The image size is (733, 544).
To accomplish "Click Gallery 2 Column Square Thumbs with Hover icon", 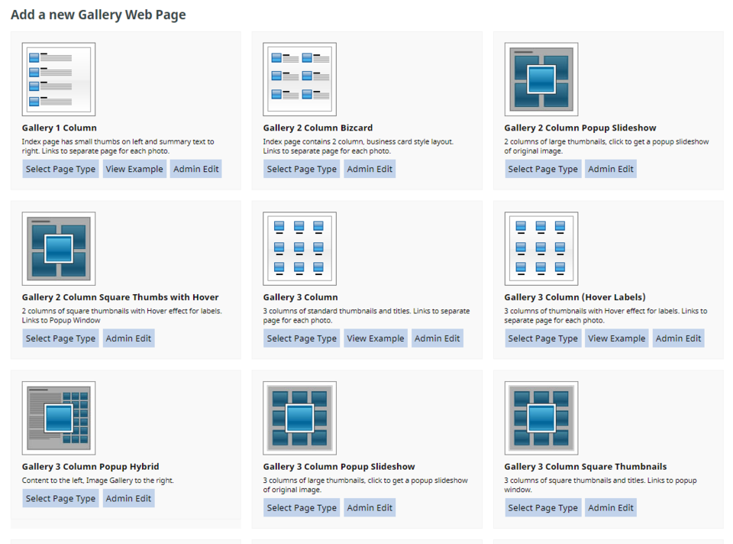I will pos(59,249).
